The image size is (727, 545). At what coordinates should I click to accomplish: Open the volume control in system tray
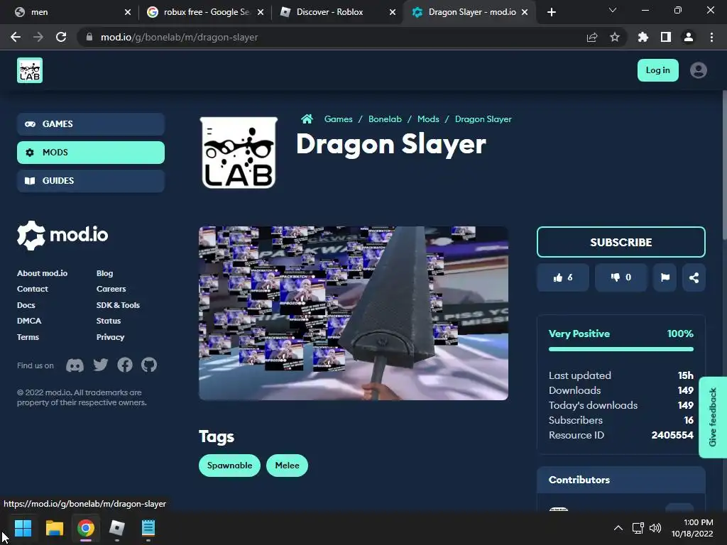(x=655, y=528)
